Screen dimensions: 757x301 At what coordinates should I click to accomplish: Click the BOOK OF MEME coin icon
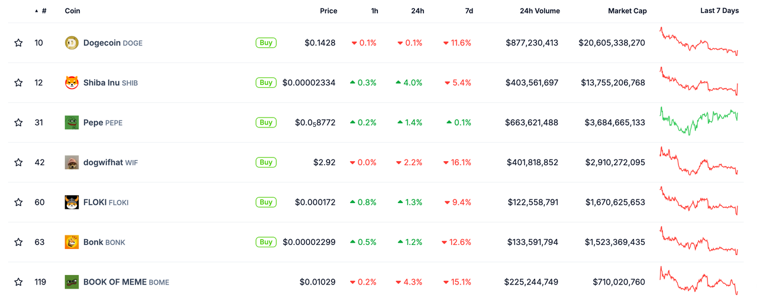pos(72,282)
